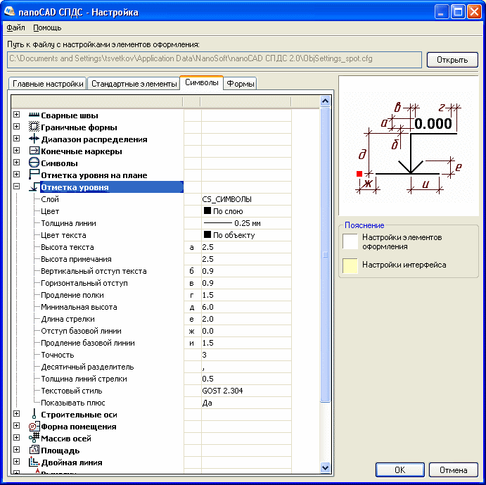486x485 pixels.
Task: Click the Массив осей icon
Action: 34,438
